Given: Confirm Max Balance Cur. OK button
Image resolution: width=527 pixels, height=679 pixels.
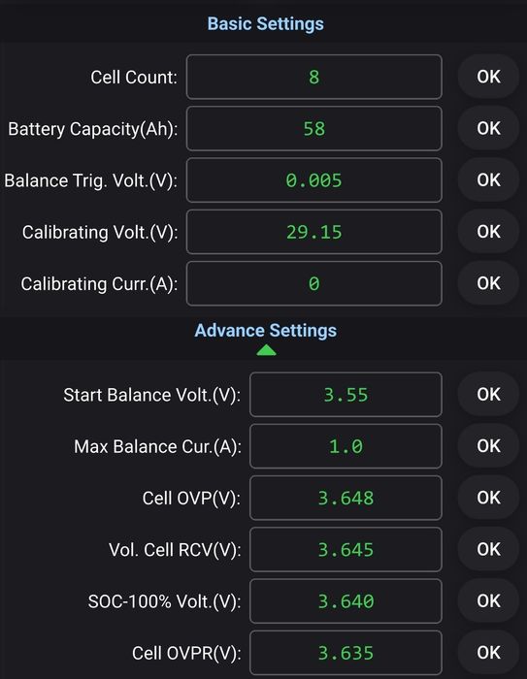Looking at the screenshot, I should [488, 445].
